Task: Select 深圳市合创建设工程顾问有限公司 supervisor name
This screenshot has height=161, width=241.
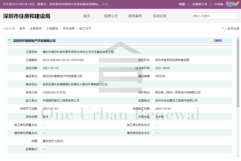Action: 176,101
